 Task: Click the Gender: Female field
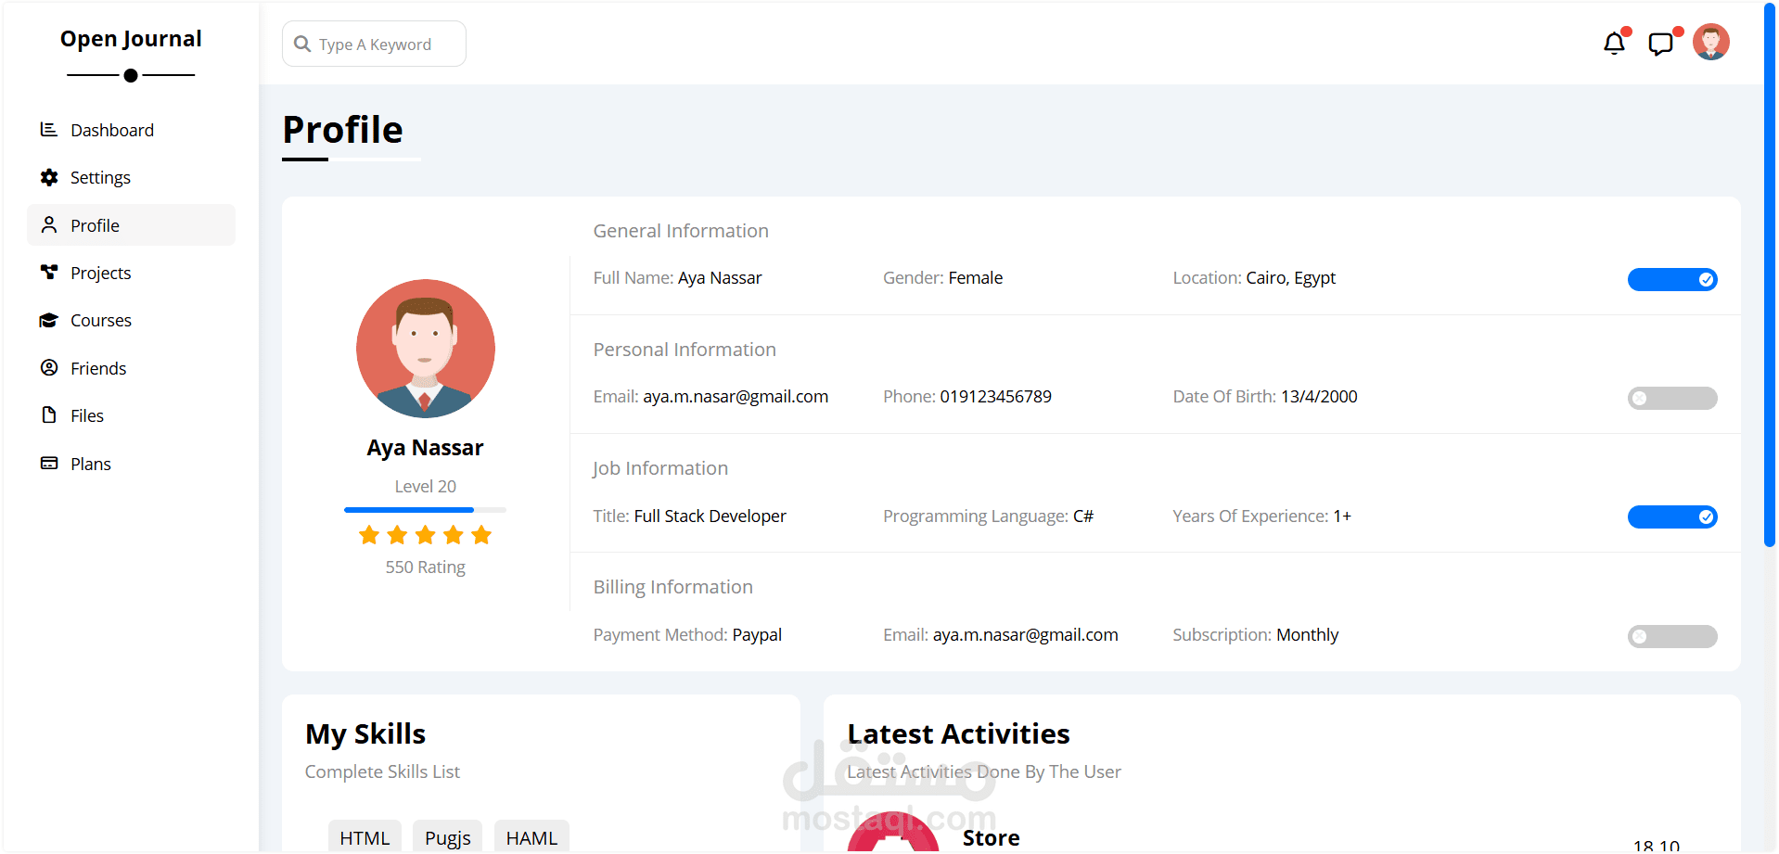click(x=942, y=278)
